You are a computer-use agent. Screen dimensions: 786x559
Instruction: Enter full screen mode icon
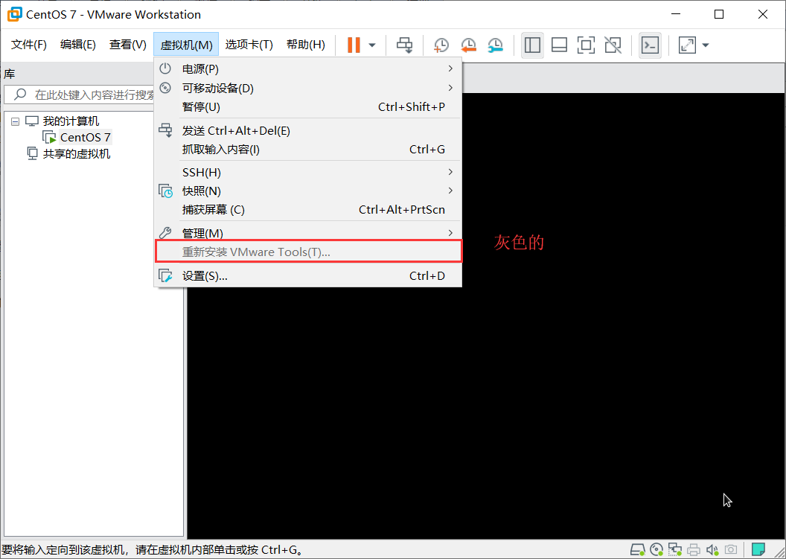click(586, 45)
